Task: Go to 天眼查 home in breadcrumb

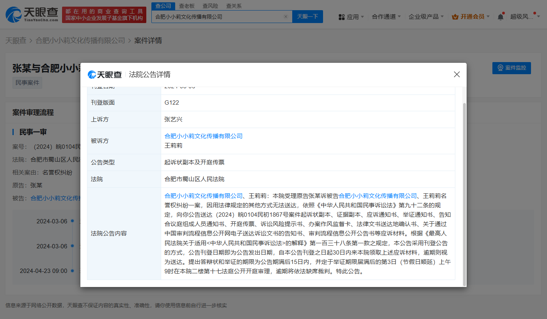Action: (x=16, y=41)
